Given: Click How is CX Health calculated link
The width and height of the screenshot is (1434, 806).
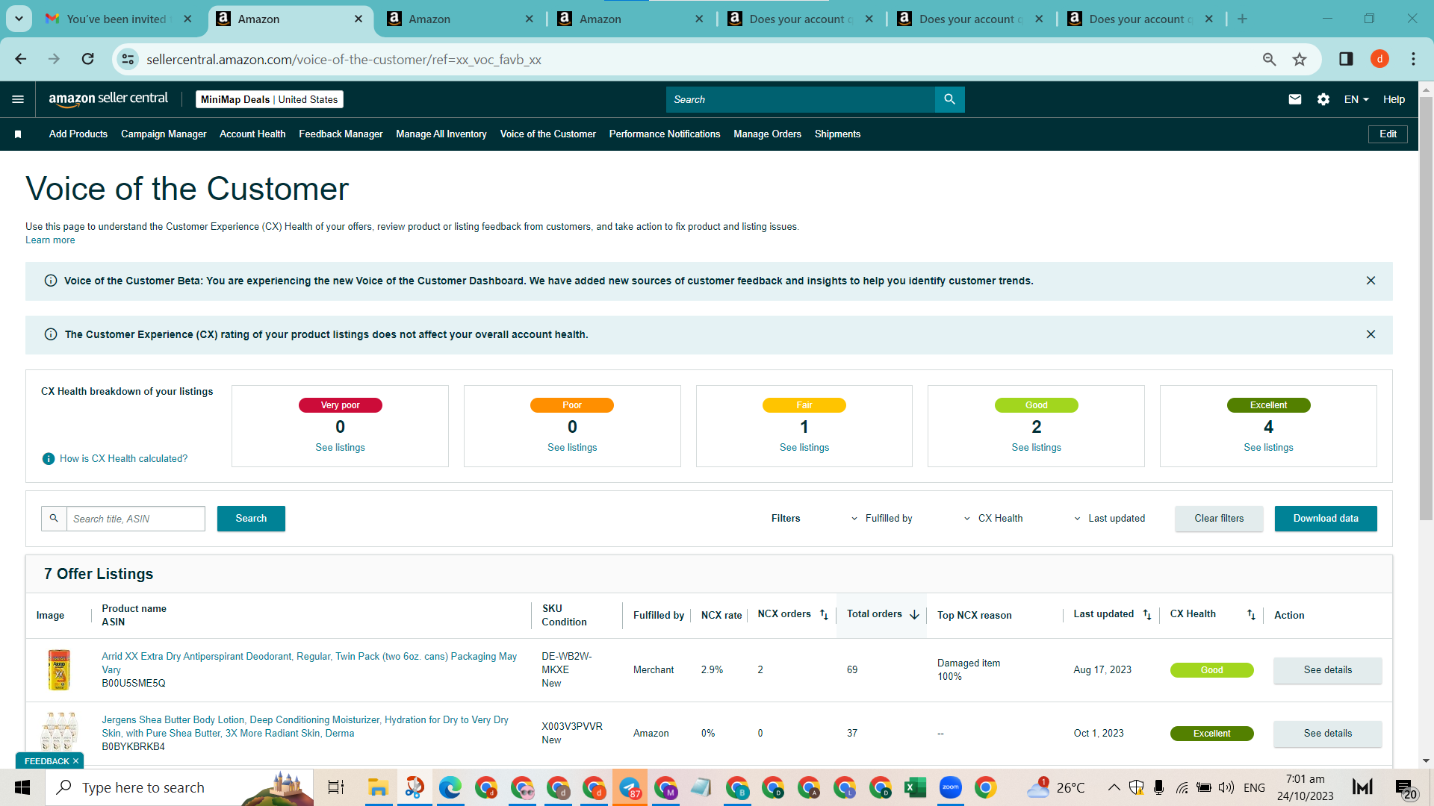Looking at the screenshot, I should pos(124,459).
